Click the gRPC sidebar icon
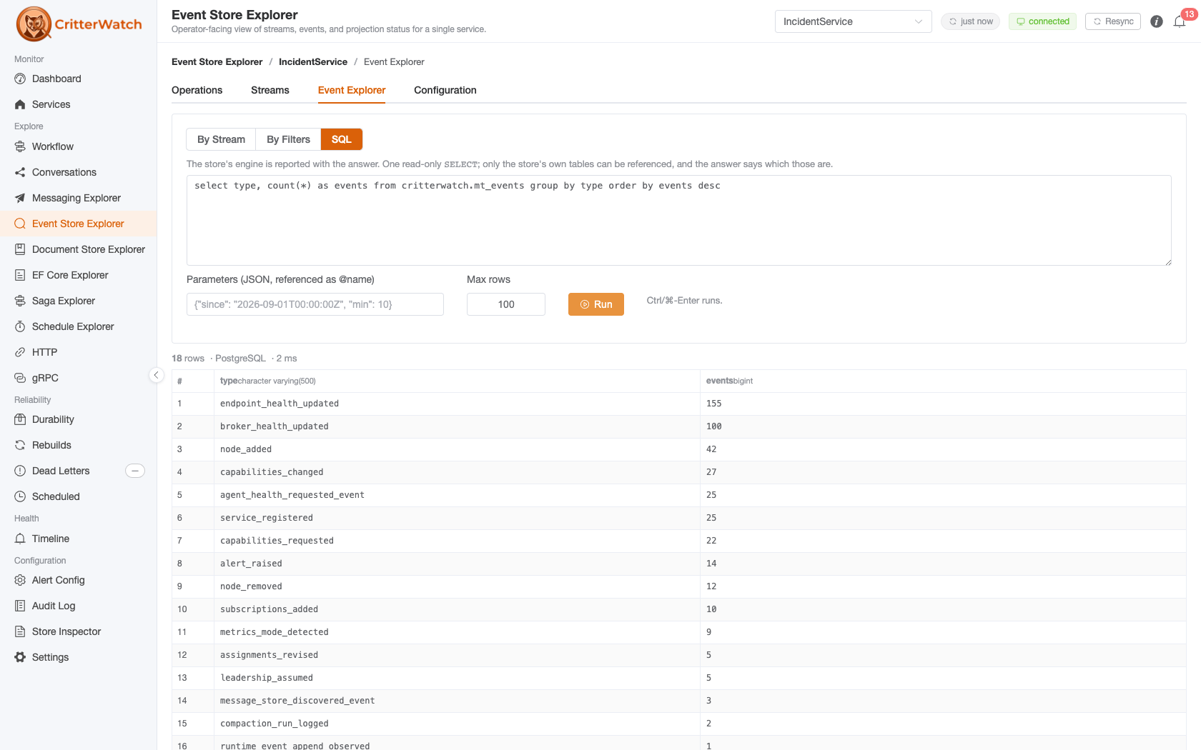This screenshot has width=1201, height=750. tap(20, 378)
